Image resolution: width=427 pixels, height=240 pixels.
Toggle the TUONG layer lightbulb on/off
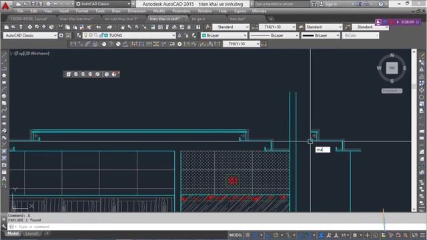click(86, 35)
